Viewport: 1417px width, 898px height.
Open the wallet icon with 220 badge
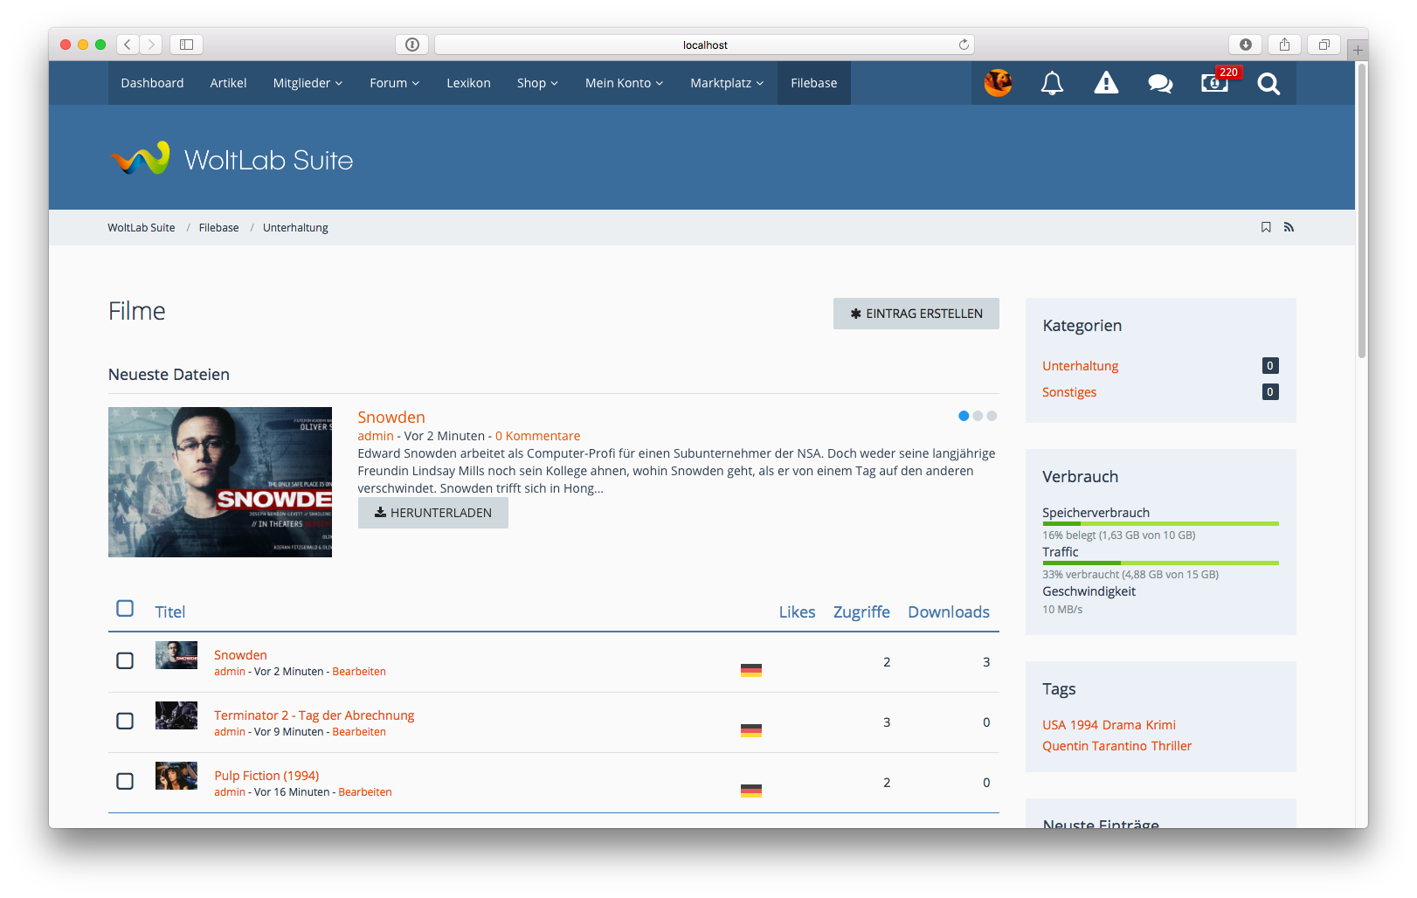1213,83
